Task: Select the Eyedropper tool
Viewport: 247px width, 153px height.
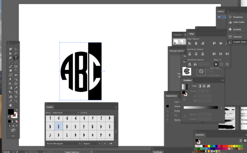Action: 16,88
